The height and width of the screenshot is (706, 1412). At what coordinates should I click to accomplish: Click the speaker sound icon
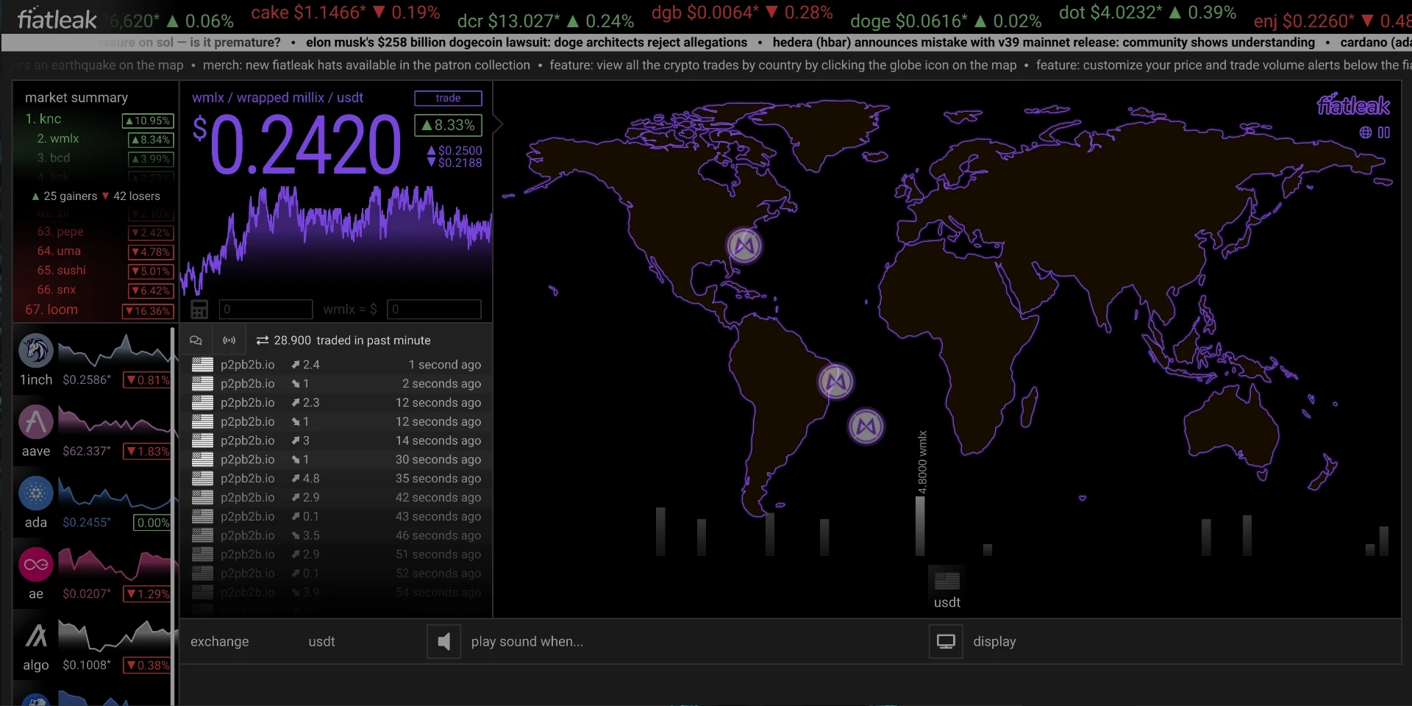tap(443, 641)
